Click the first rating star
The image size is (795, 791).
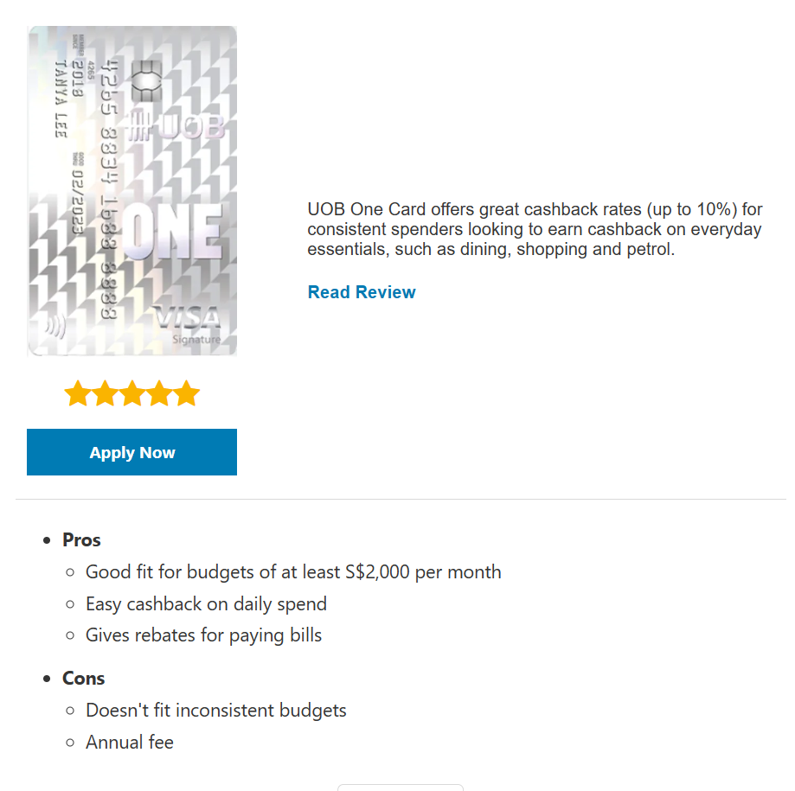tap(78, 394)
